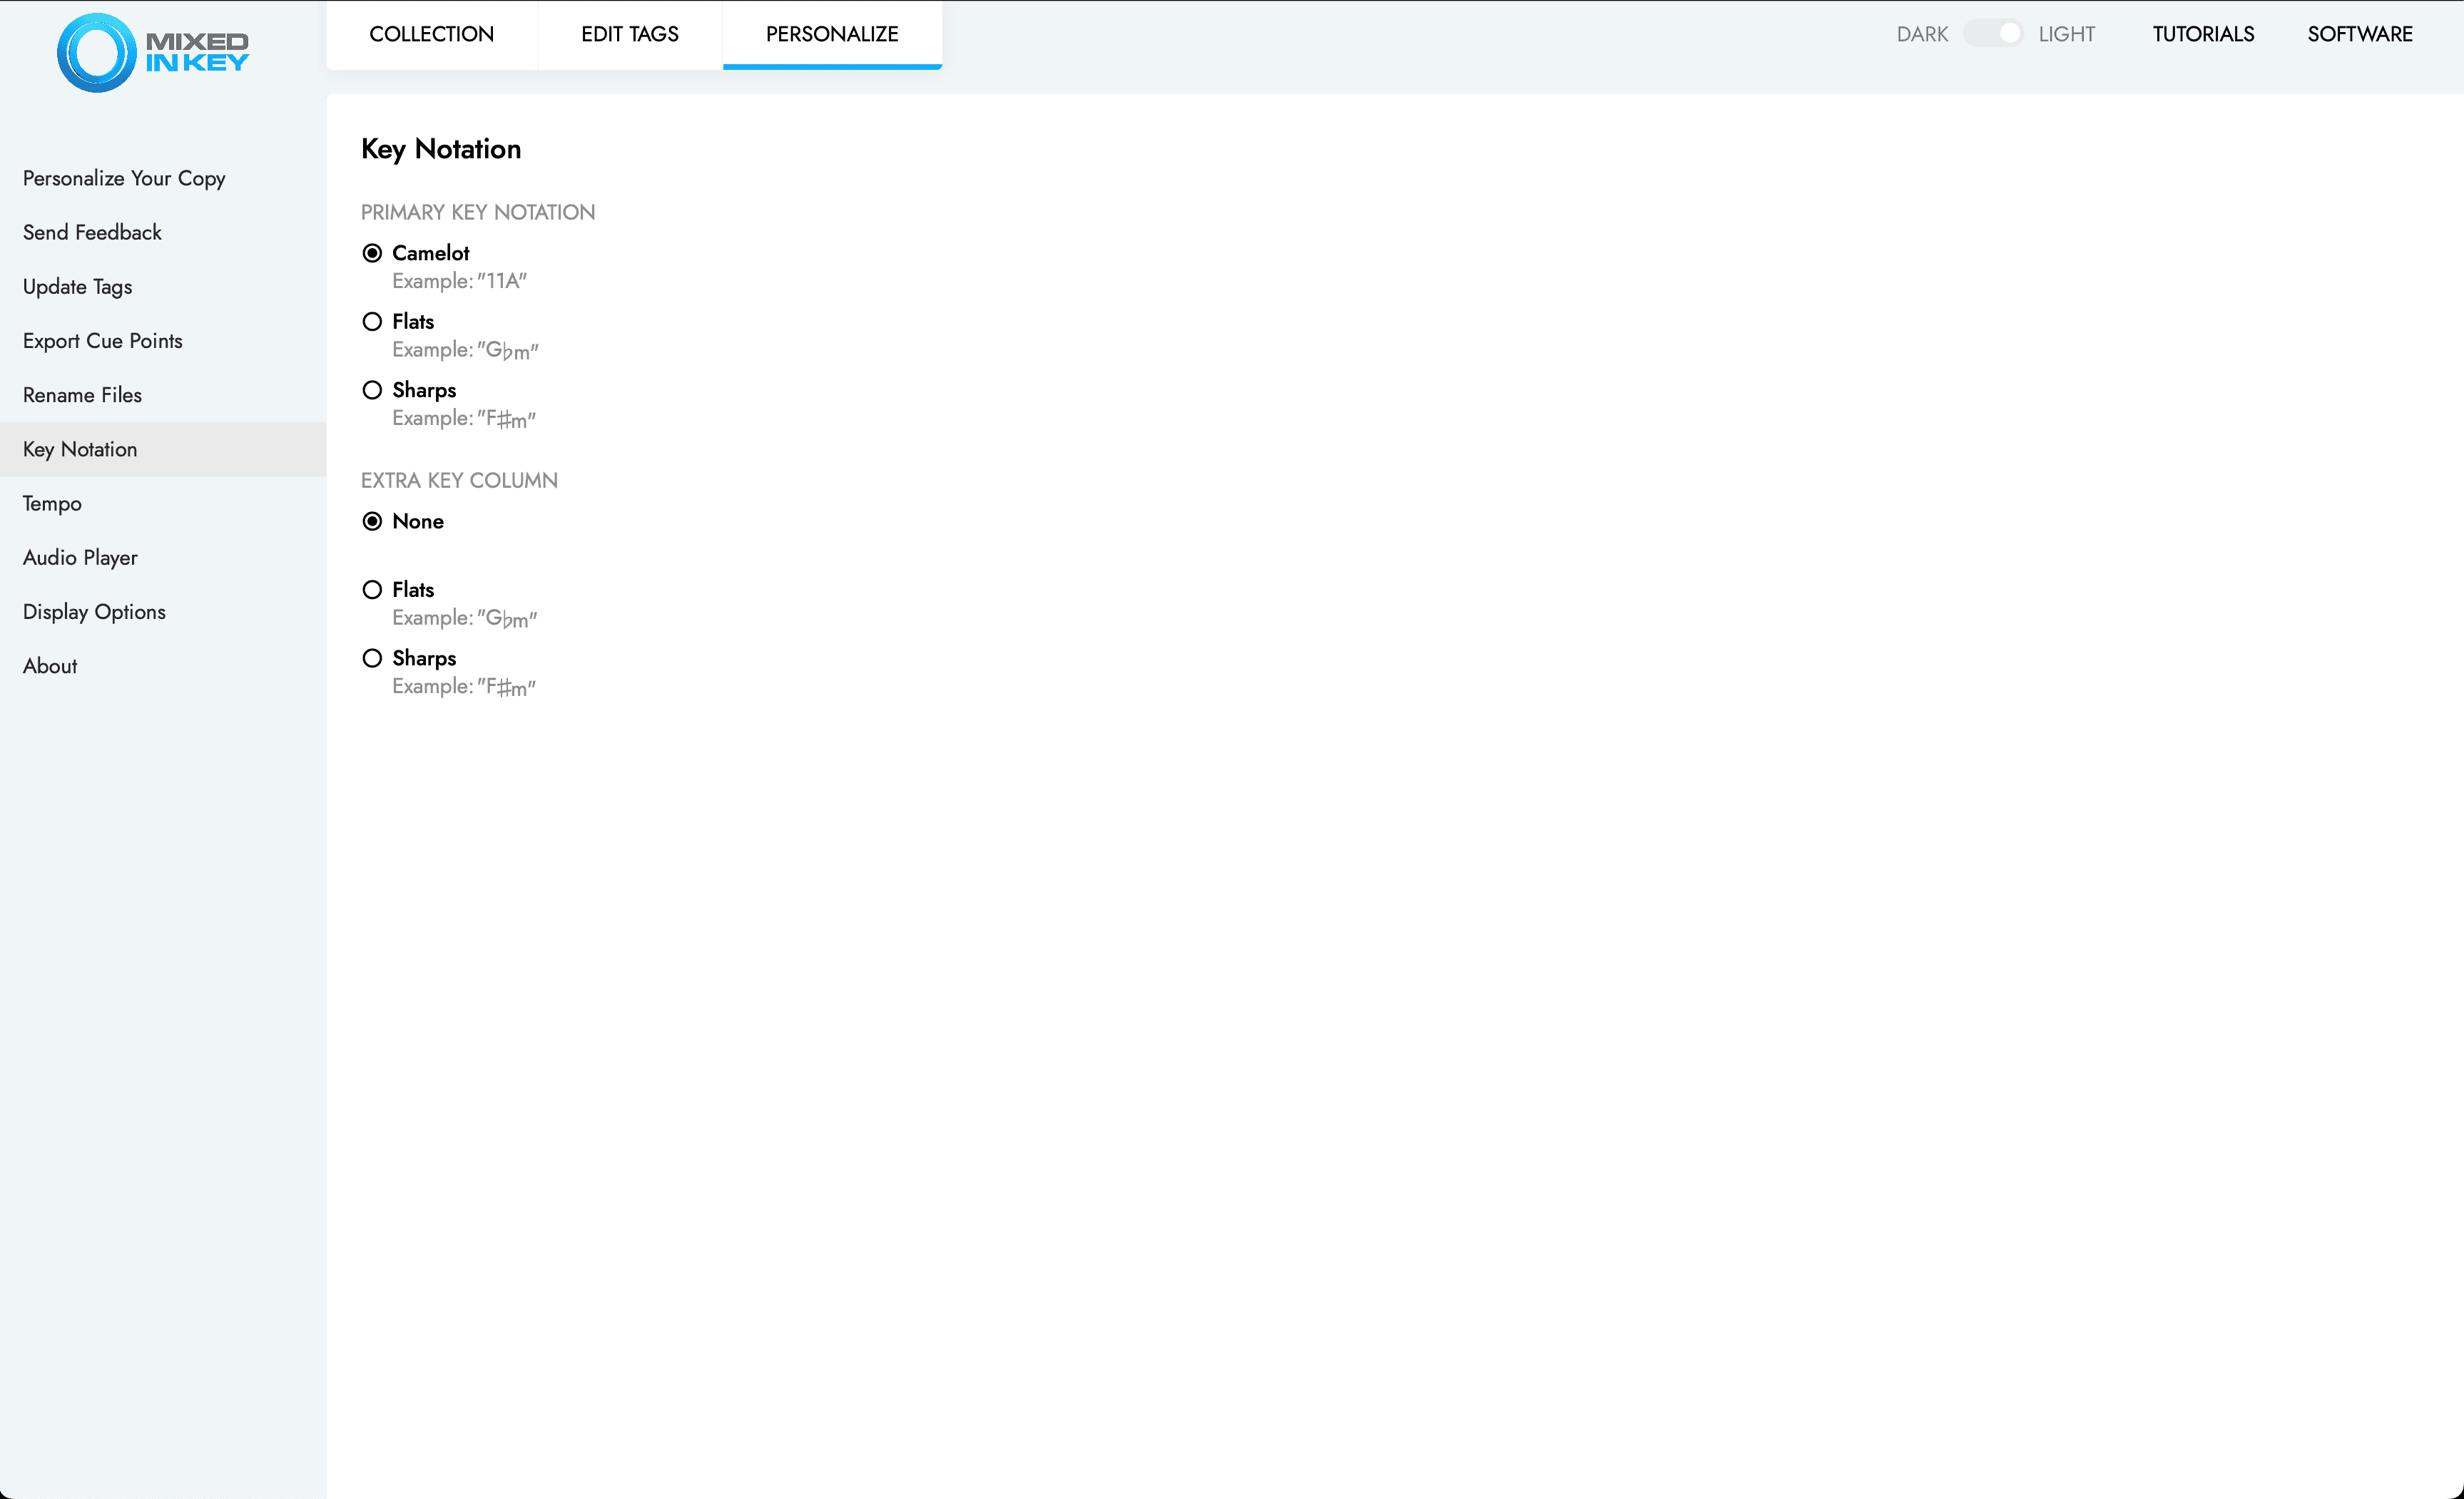
Task: Open the Software link
Action: coord(2360,34)
